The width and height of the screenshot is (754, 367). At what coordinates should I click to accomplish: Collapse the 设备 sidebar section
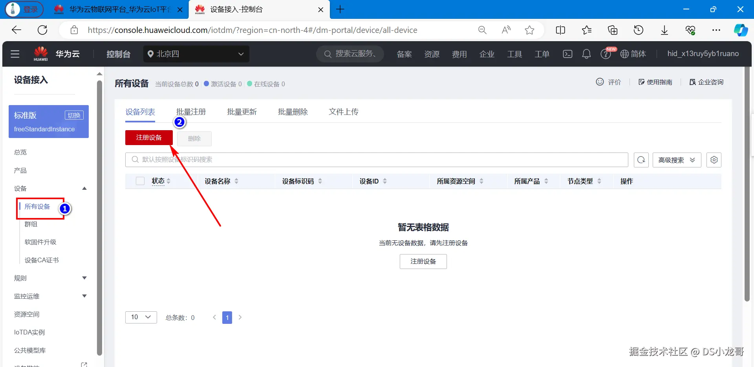coord(84,189)
